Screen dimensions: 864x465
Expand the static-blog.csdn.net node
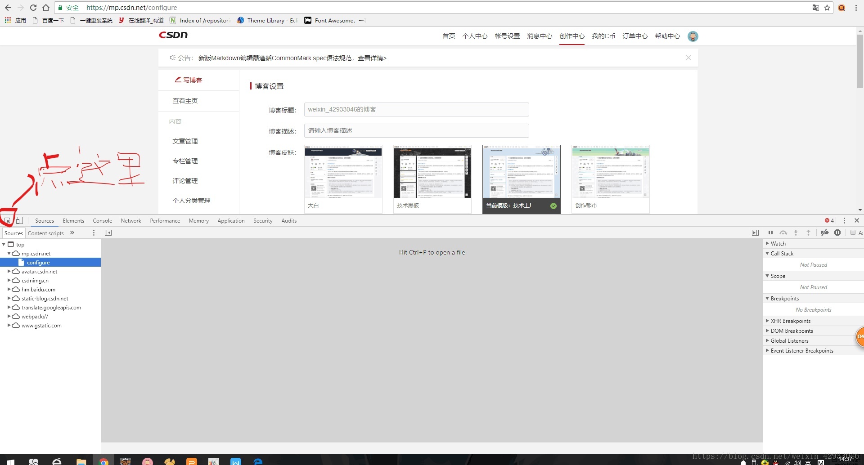click(9, 298)
